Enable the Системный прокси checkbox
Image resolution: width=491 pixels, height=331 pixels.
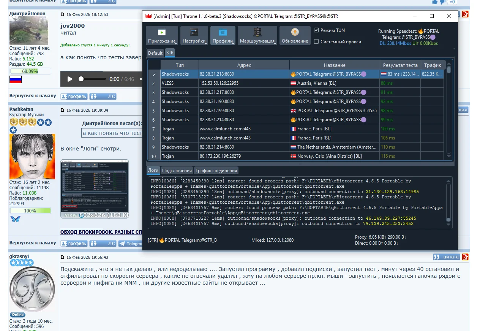pos(316,42)
